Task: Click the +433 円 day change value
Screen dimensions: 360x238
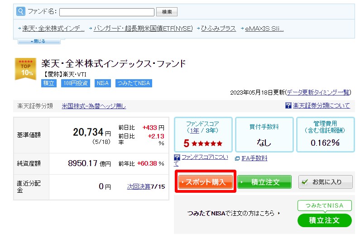Action: [153, 128]
